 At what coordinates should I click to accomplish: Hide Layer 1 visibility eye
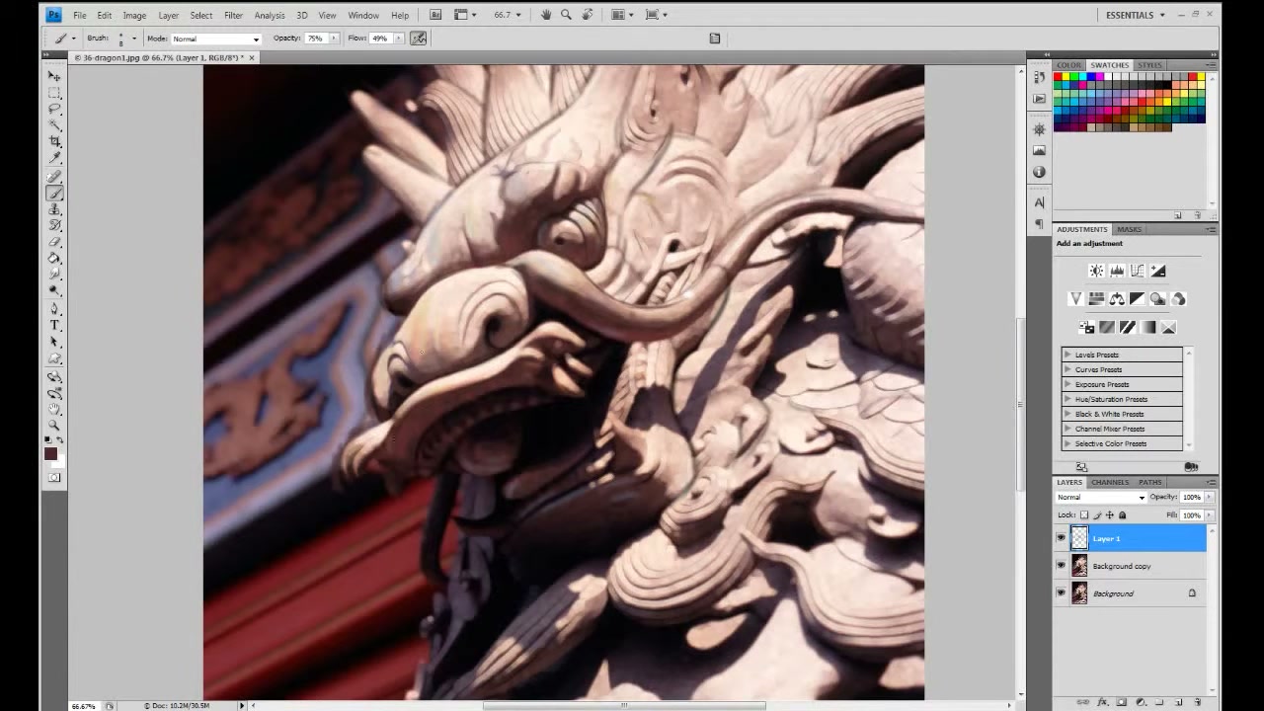[x=1061, y=538]
